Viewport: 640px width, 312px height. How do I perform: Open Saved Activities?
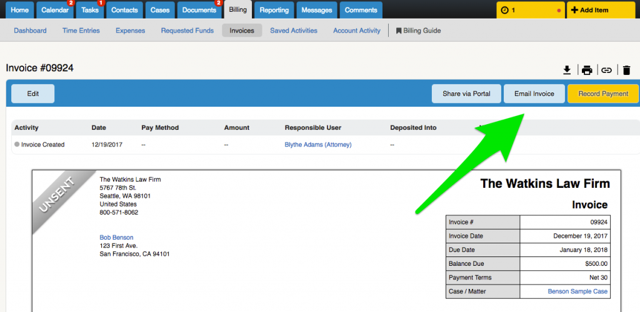294,31
